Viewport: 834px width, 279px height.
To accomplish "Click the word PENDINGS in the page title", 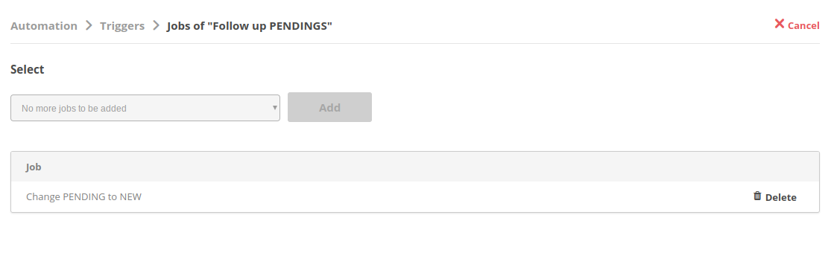I will 298,25.
